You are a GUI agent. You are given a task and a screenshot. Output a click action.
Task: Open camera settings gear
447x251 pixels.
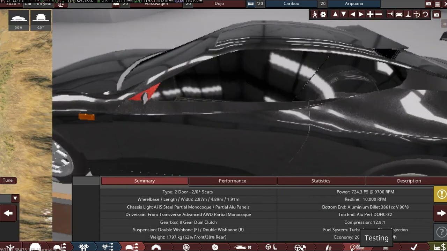point(323,14)
